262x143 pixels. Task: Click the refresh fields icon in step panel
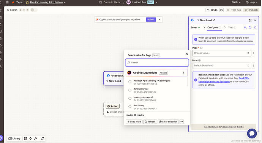tap(250, 28)
